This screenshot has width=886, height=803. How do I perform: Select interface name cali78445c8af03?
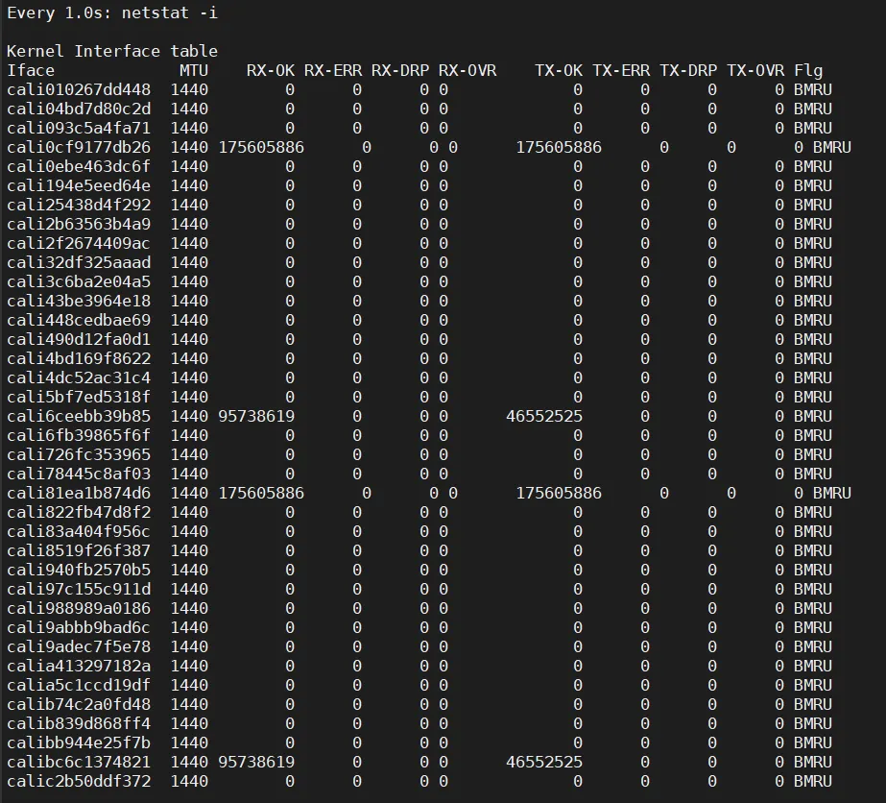[x=79, y=474]
